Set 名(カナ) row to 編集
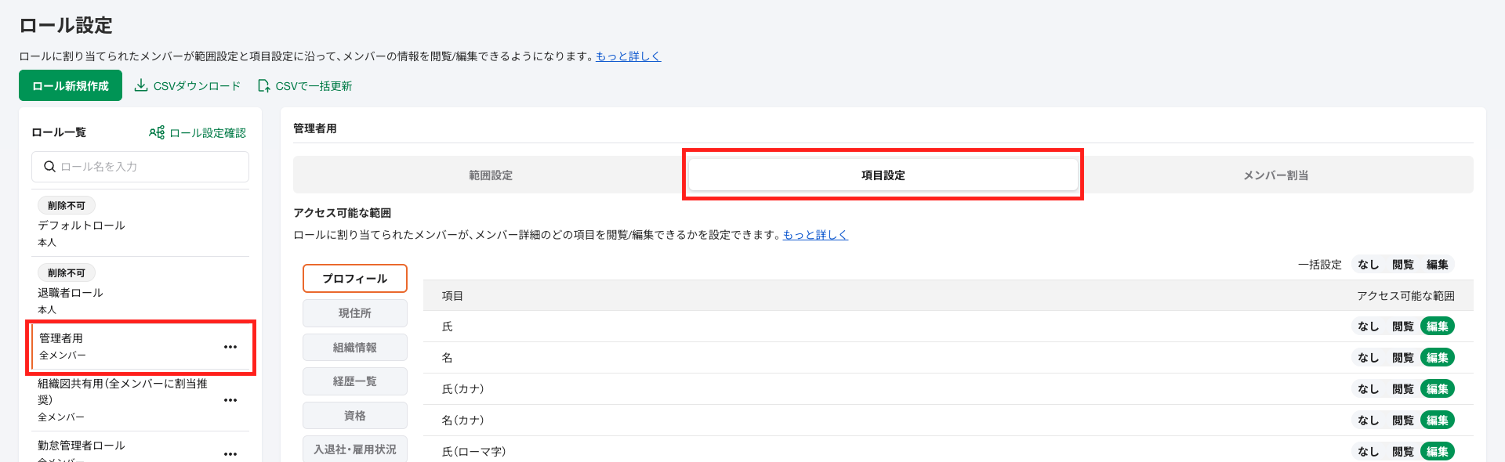The height and width of the screenshot is (462, 1505). [x=1438, y=420]
